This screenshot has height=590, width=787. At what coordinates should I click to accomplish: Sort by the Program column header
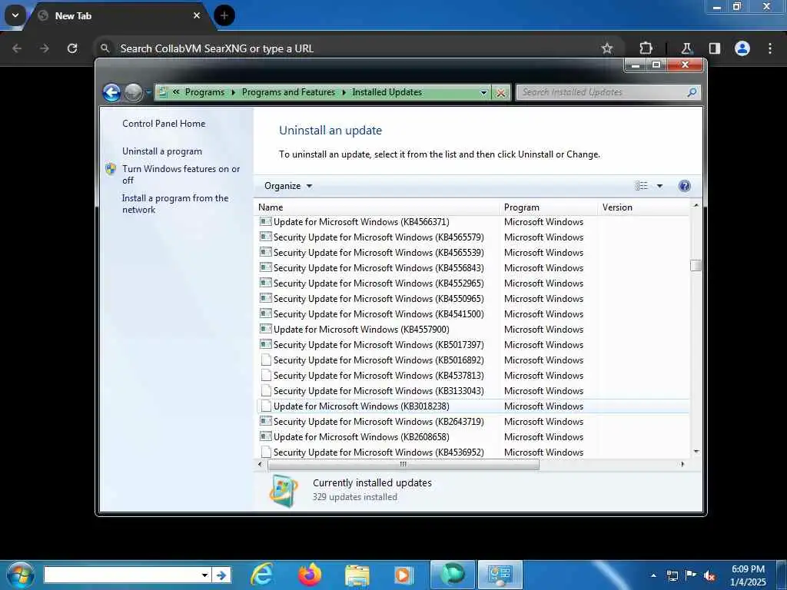tap(550, 207)
